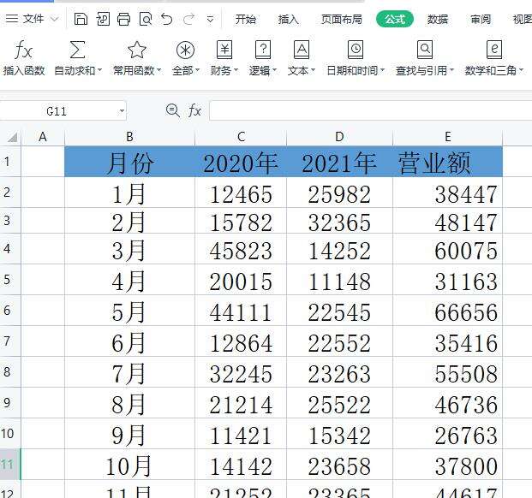Viewport: 532px width, 498px height.
Task: Click the Select All corner triangle
Action: pyautogui.click(x=13, y=137)
